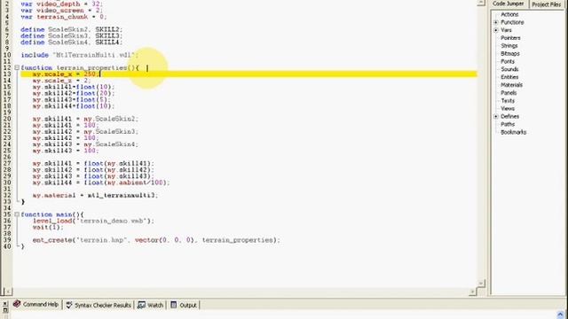Image resolution: width=568 pixels, height=319 pixels.
Task: Expand the Defines node in Code Jumper
Action: click(496, 116)
